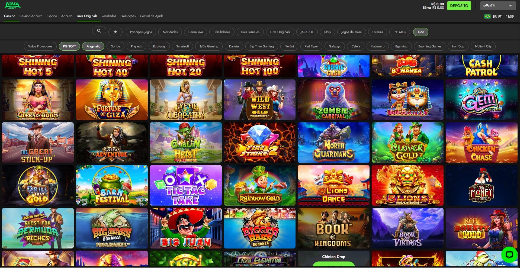Screen dimensions: 520x268
Task: Open Book of Kingdoms game
Action: [x=333, y=228]
